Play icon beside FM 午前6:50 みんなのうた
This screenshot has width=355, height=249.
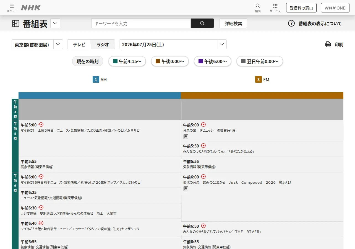pyautogui.click(x=203, y=226)
